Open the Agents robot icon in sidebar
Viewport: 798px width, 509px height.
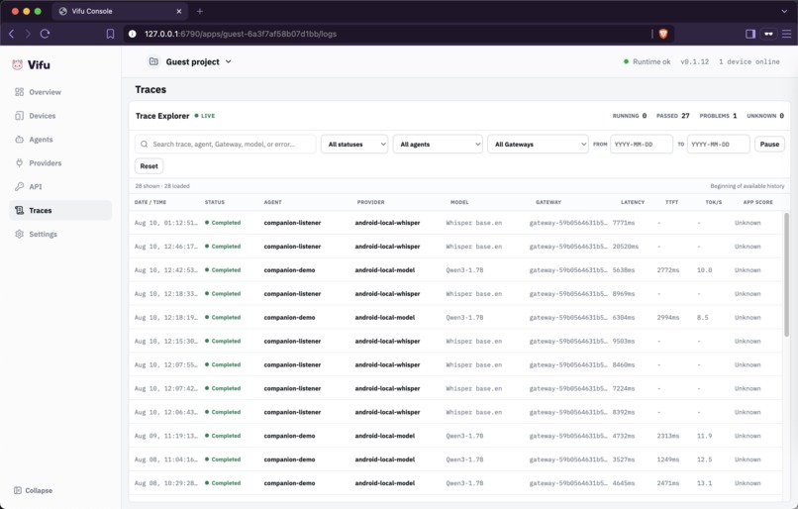(x=20, y=140)
